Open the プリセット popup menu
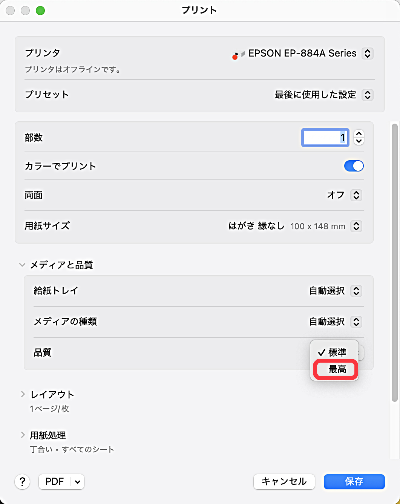Image resolution: width=400 pixels, height=504 pixels. (x=367, y=95)
